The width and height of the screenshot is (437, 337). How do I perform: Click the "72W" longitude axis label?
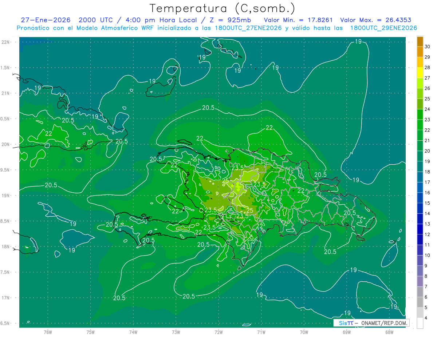coord(219,332)
